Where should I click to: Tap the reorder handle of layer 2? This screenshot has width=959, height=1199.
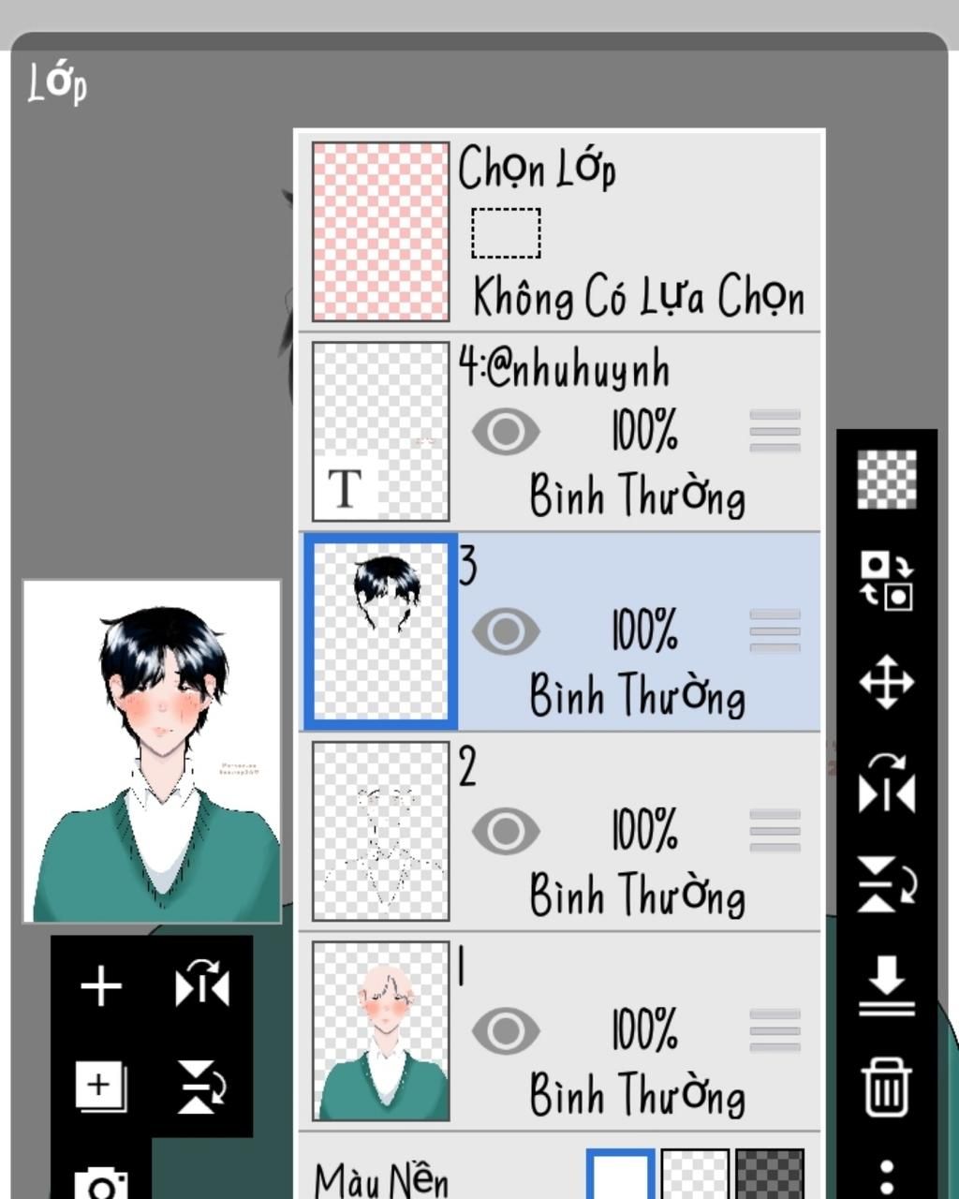pyautogui.click(x=775, y=831)
